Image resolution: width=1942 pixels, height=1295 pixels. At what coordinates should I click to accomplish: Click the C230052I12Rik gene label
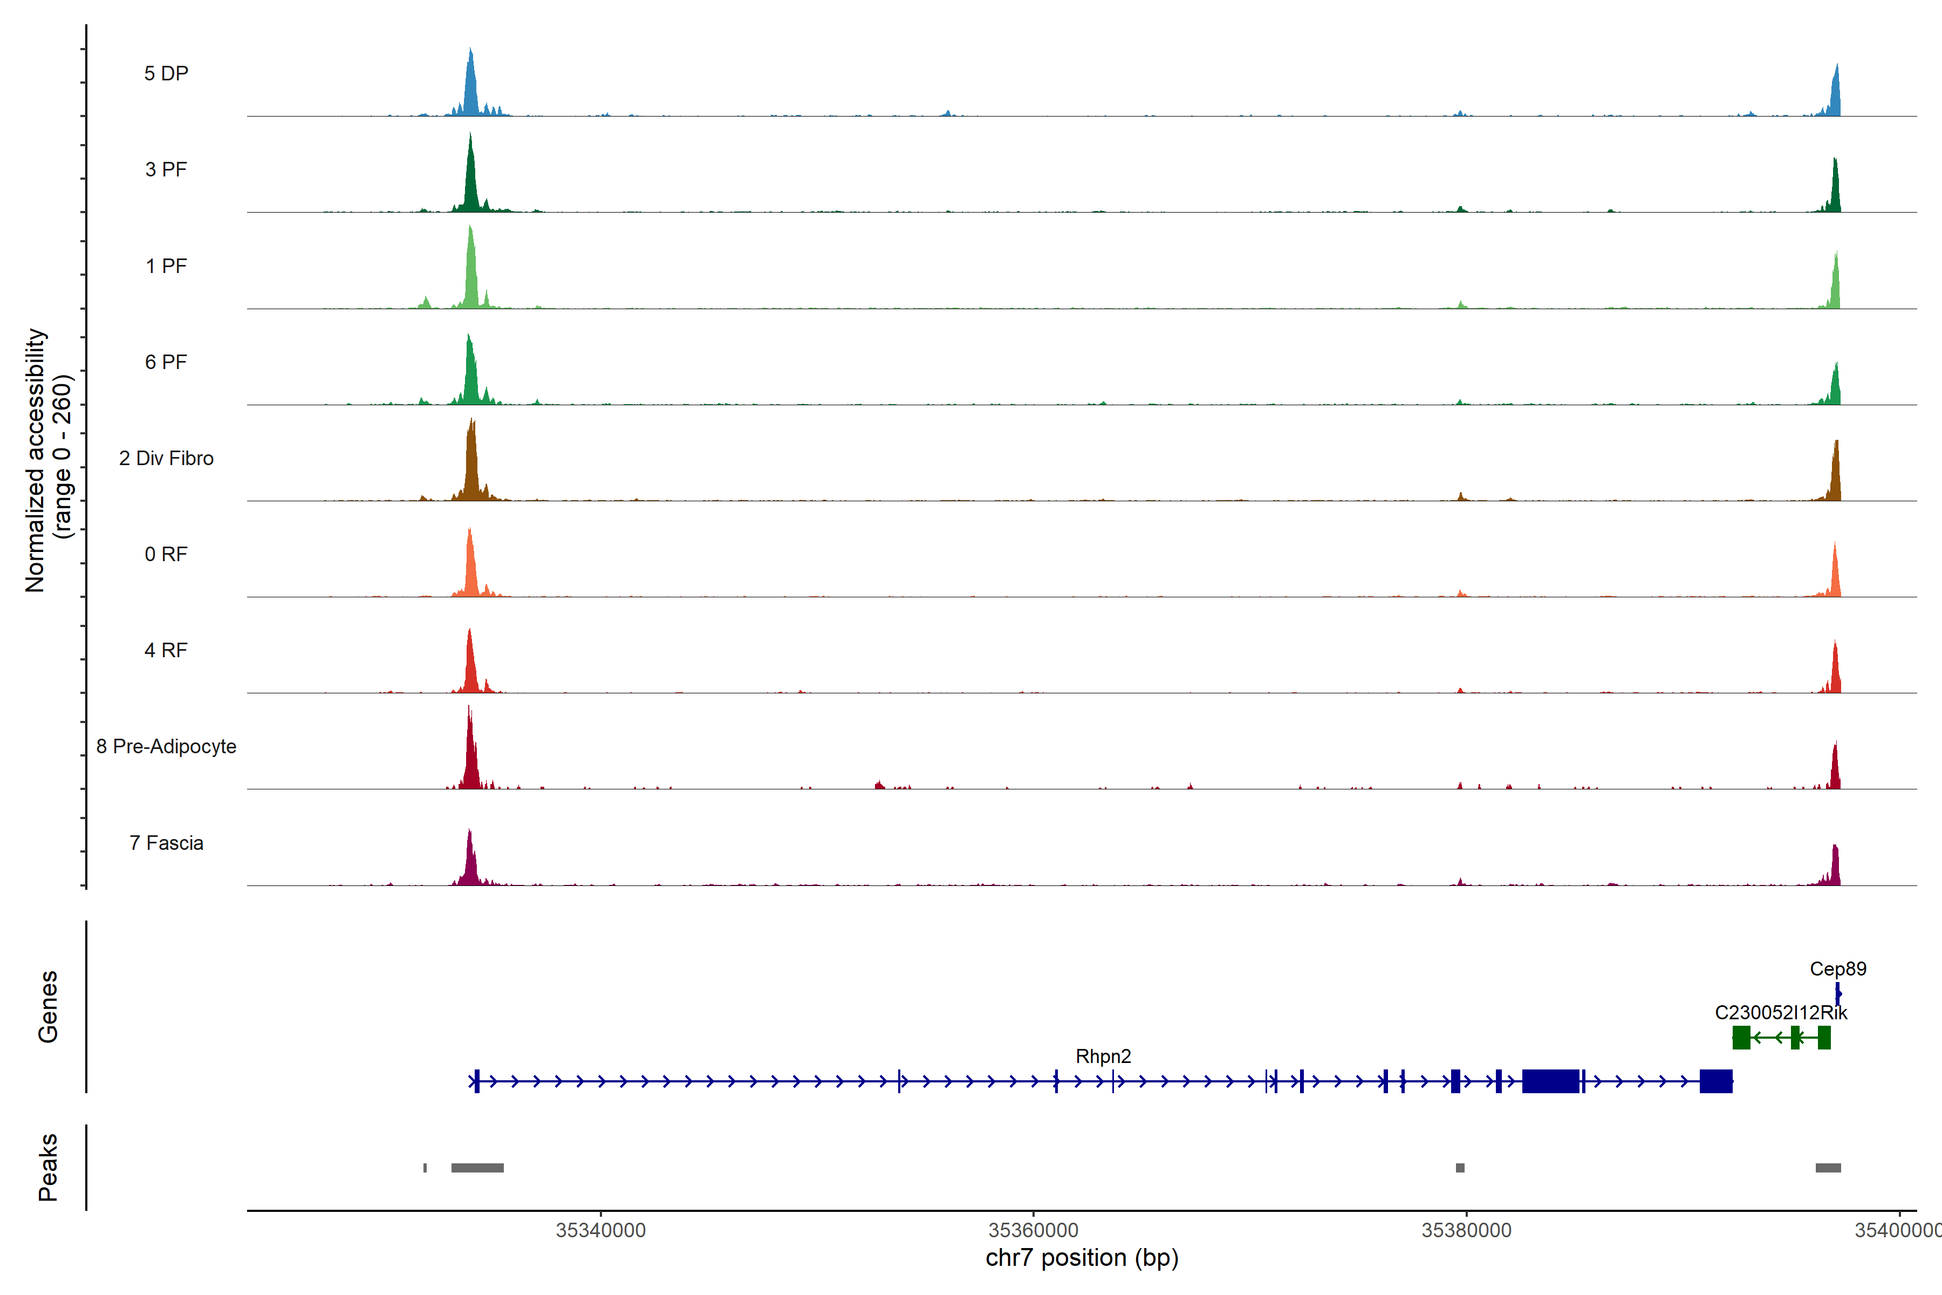[1781, 1013]
